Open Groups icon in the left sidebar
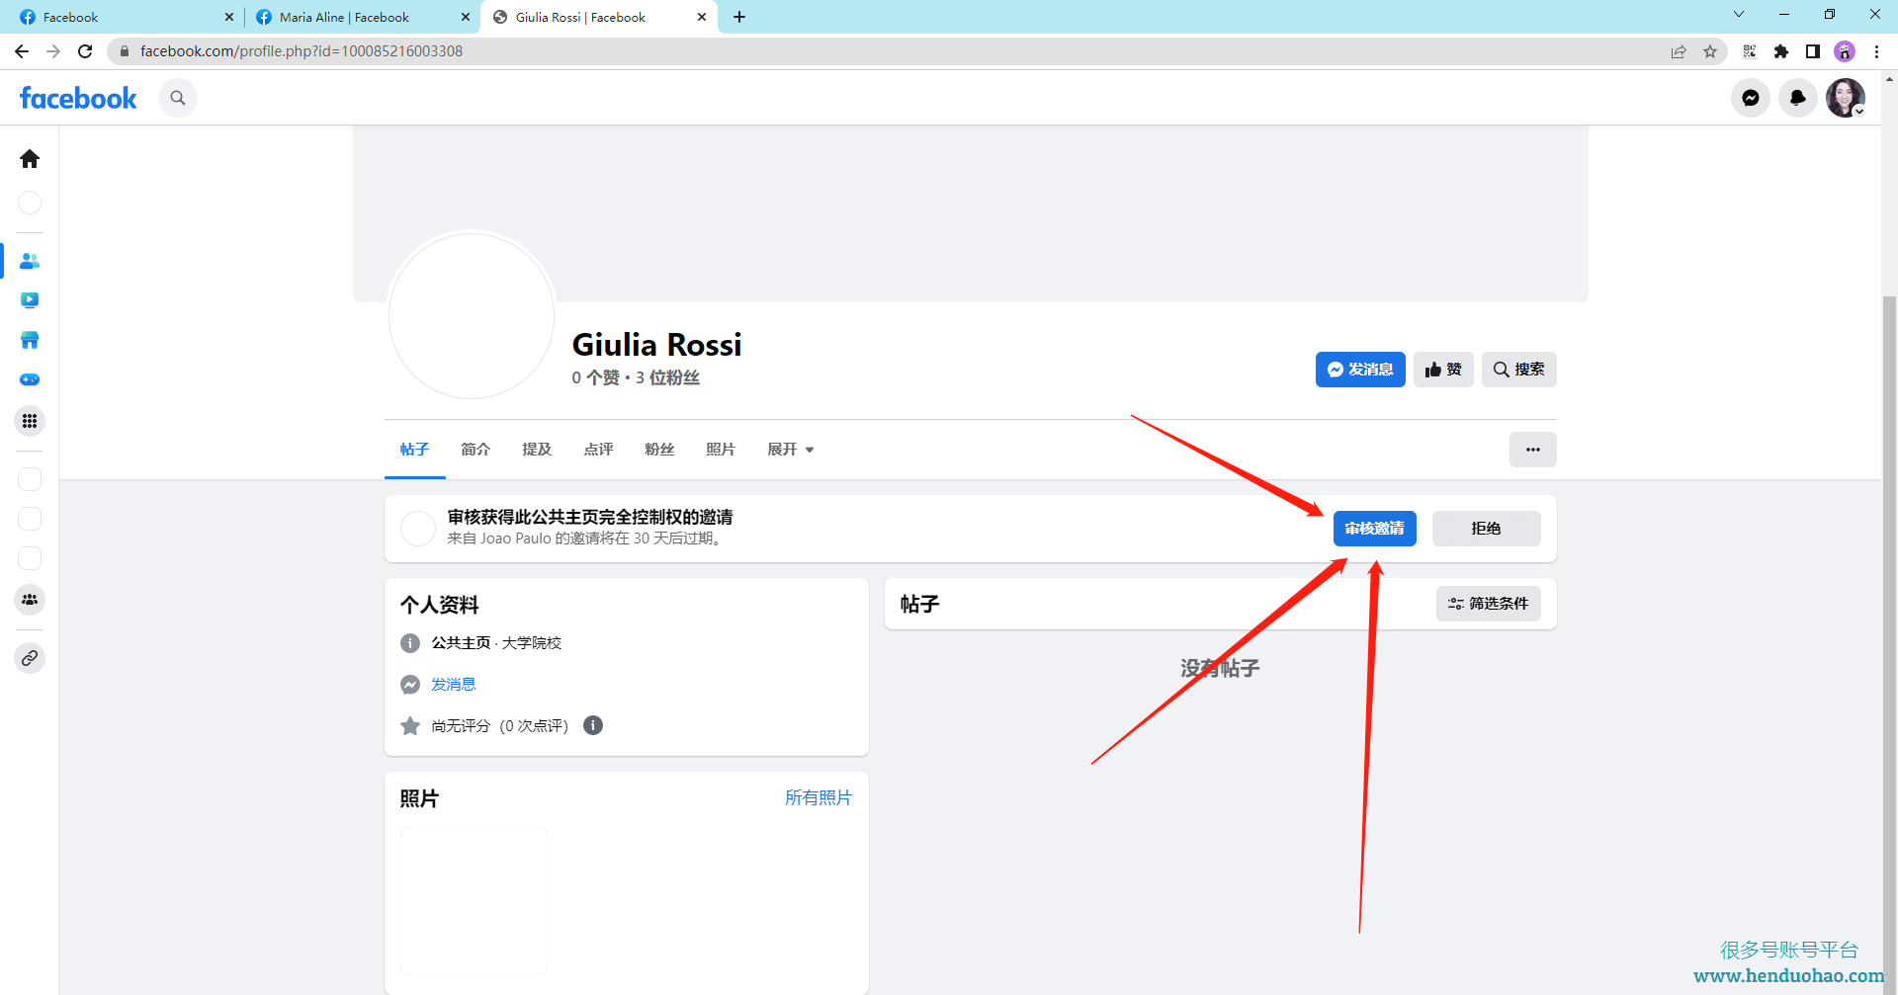Viewport: 1898px width, 995px height. (30, 600)
